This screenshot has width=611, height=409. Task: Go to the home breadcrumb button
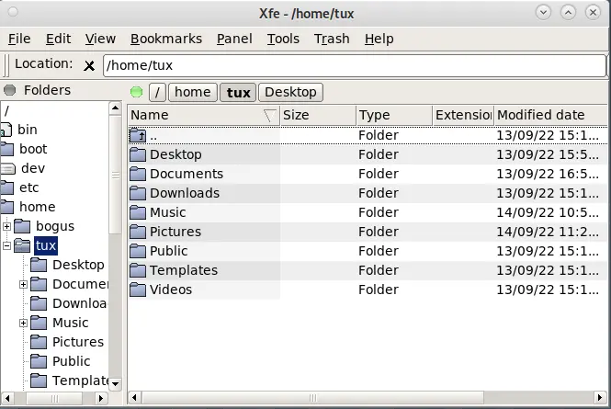click(193, 92)
